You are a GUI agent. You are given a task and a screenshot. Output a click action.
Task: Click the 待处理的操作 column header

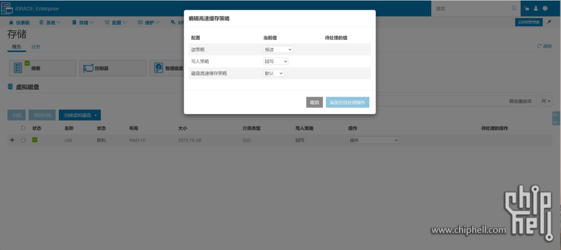(495, 128)
